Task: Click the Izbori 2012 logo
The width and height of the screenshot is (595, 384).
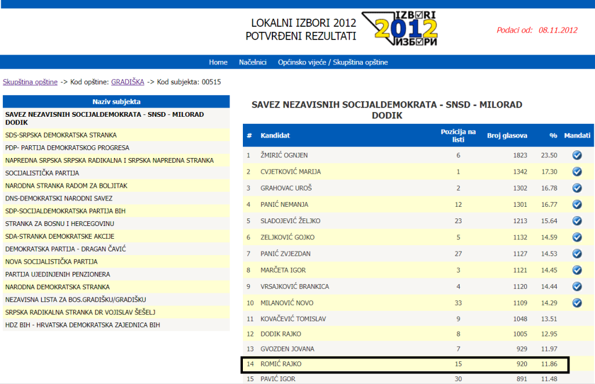Action: (x=399, y=28)
